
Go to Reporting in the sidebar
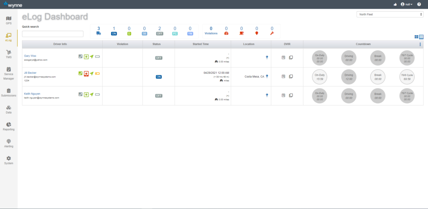pos(8,126)
